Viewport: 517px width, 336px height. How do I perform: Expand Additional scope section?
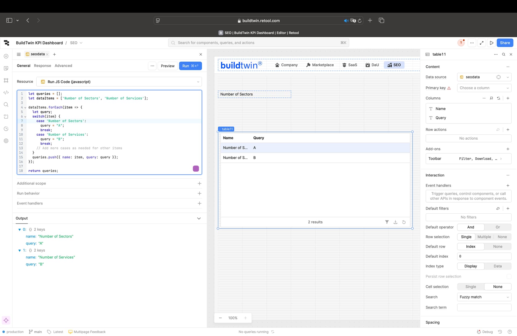199,183
